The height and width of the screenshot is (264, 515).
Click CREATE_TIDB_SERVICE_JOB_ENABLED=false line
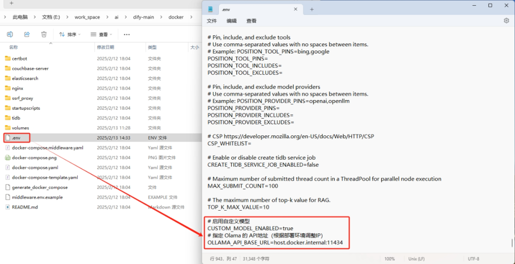263,164
